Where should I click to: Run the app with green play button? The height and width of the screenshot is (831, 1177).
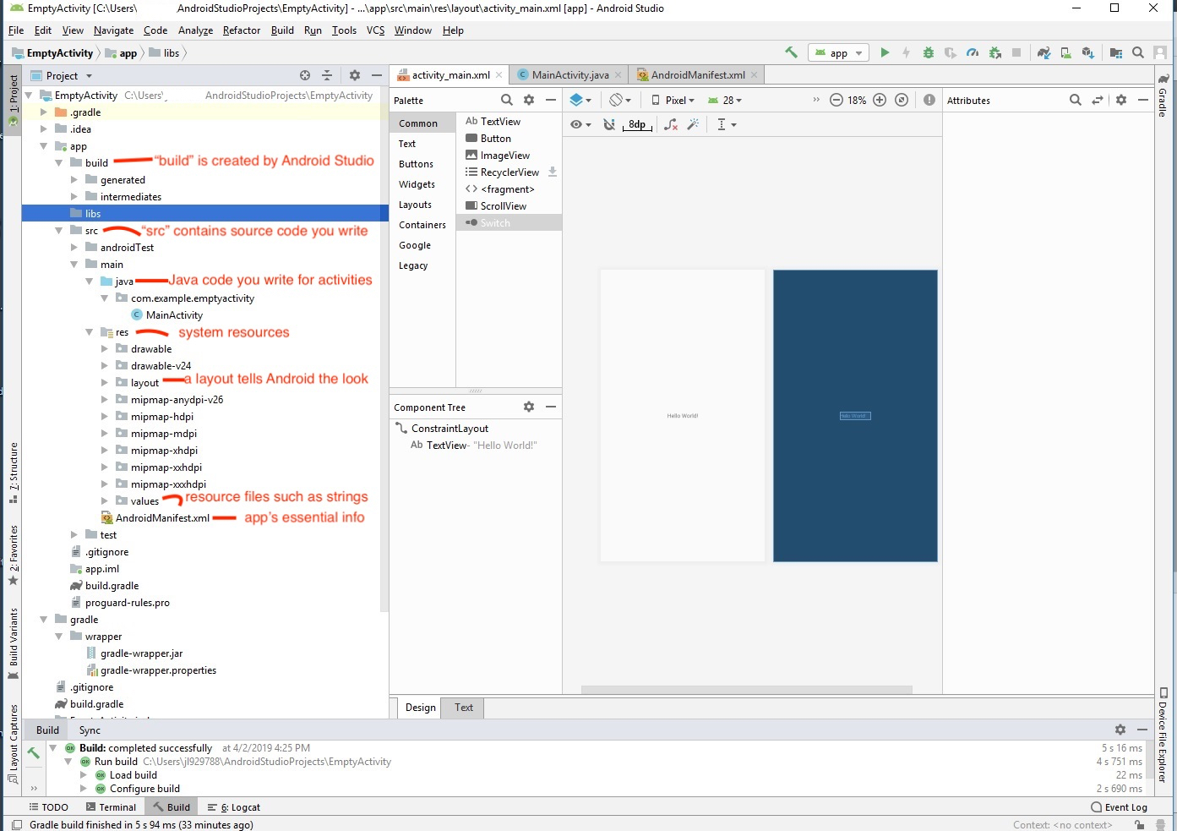[x=885, y=52]
